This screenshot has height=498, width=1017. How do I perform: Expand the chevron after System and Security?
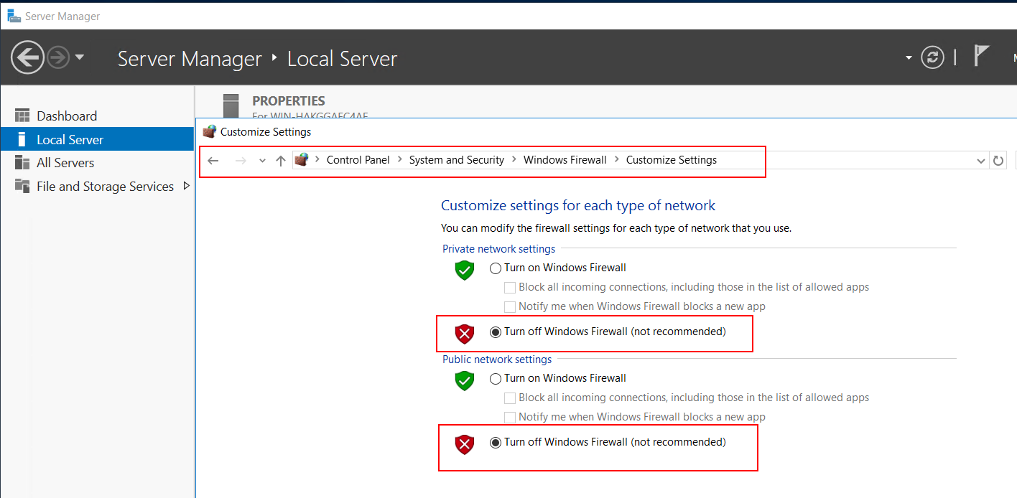tap(514, 160)
